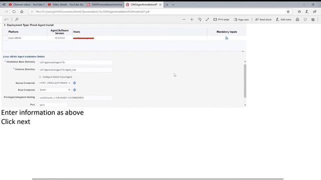
Task: Close the OMSAgentInstallation tab
Action: tap(160, 4)
